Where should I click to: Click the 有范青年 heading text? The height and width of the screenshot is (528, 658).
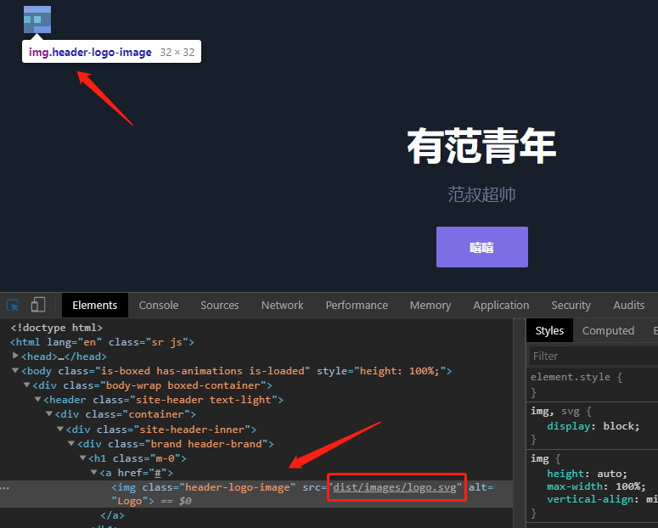(x=481, y=147)
